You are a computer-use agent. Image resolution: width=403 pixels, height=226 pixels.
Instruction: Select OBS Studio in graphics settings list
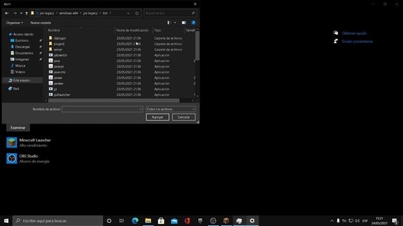pyautogui.click(x=28, y=158)
